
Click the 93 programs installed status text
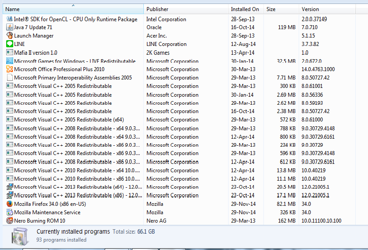coord(61,240)
